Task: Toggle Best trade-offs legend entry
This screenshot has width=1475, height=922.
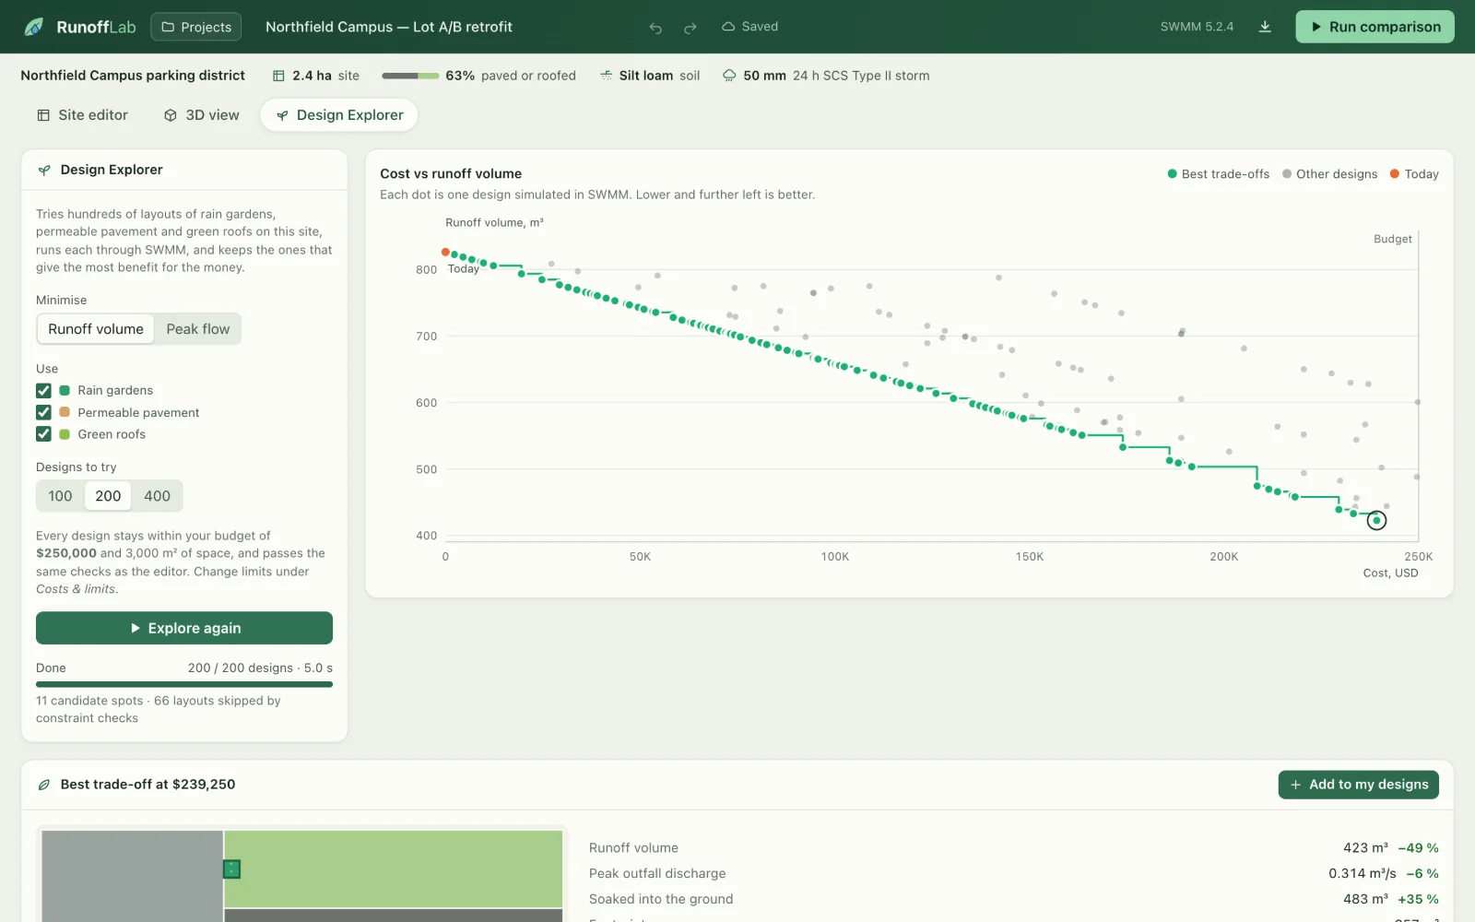Action: (1218, 174)
